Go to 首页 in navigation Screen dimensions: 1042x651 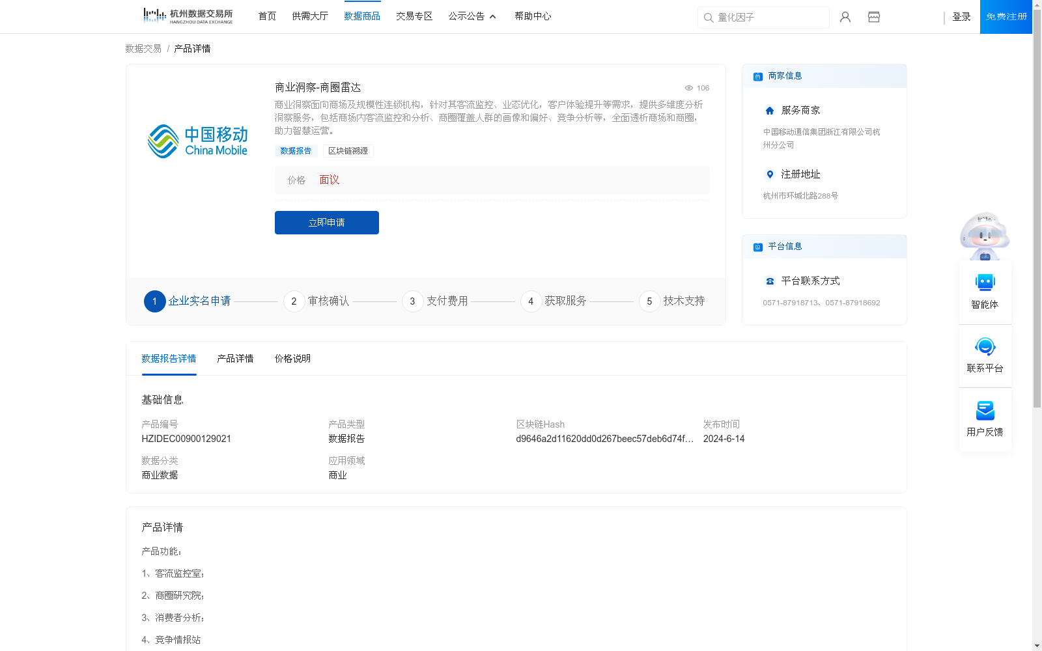click(267, 16)
